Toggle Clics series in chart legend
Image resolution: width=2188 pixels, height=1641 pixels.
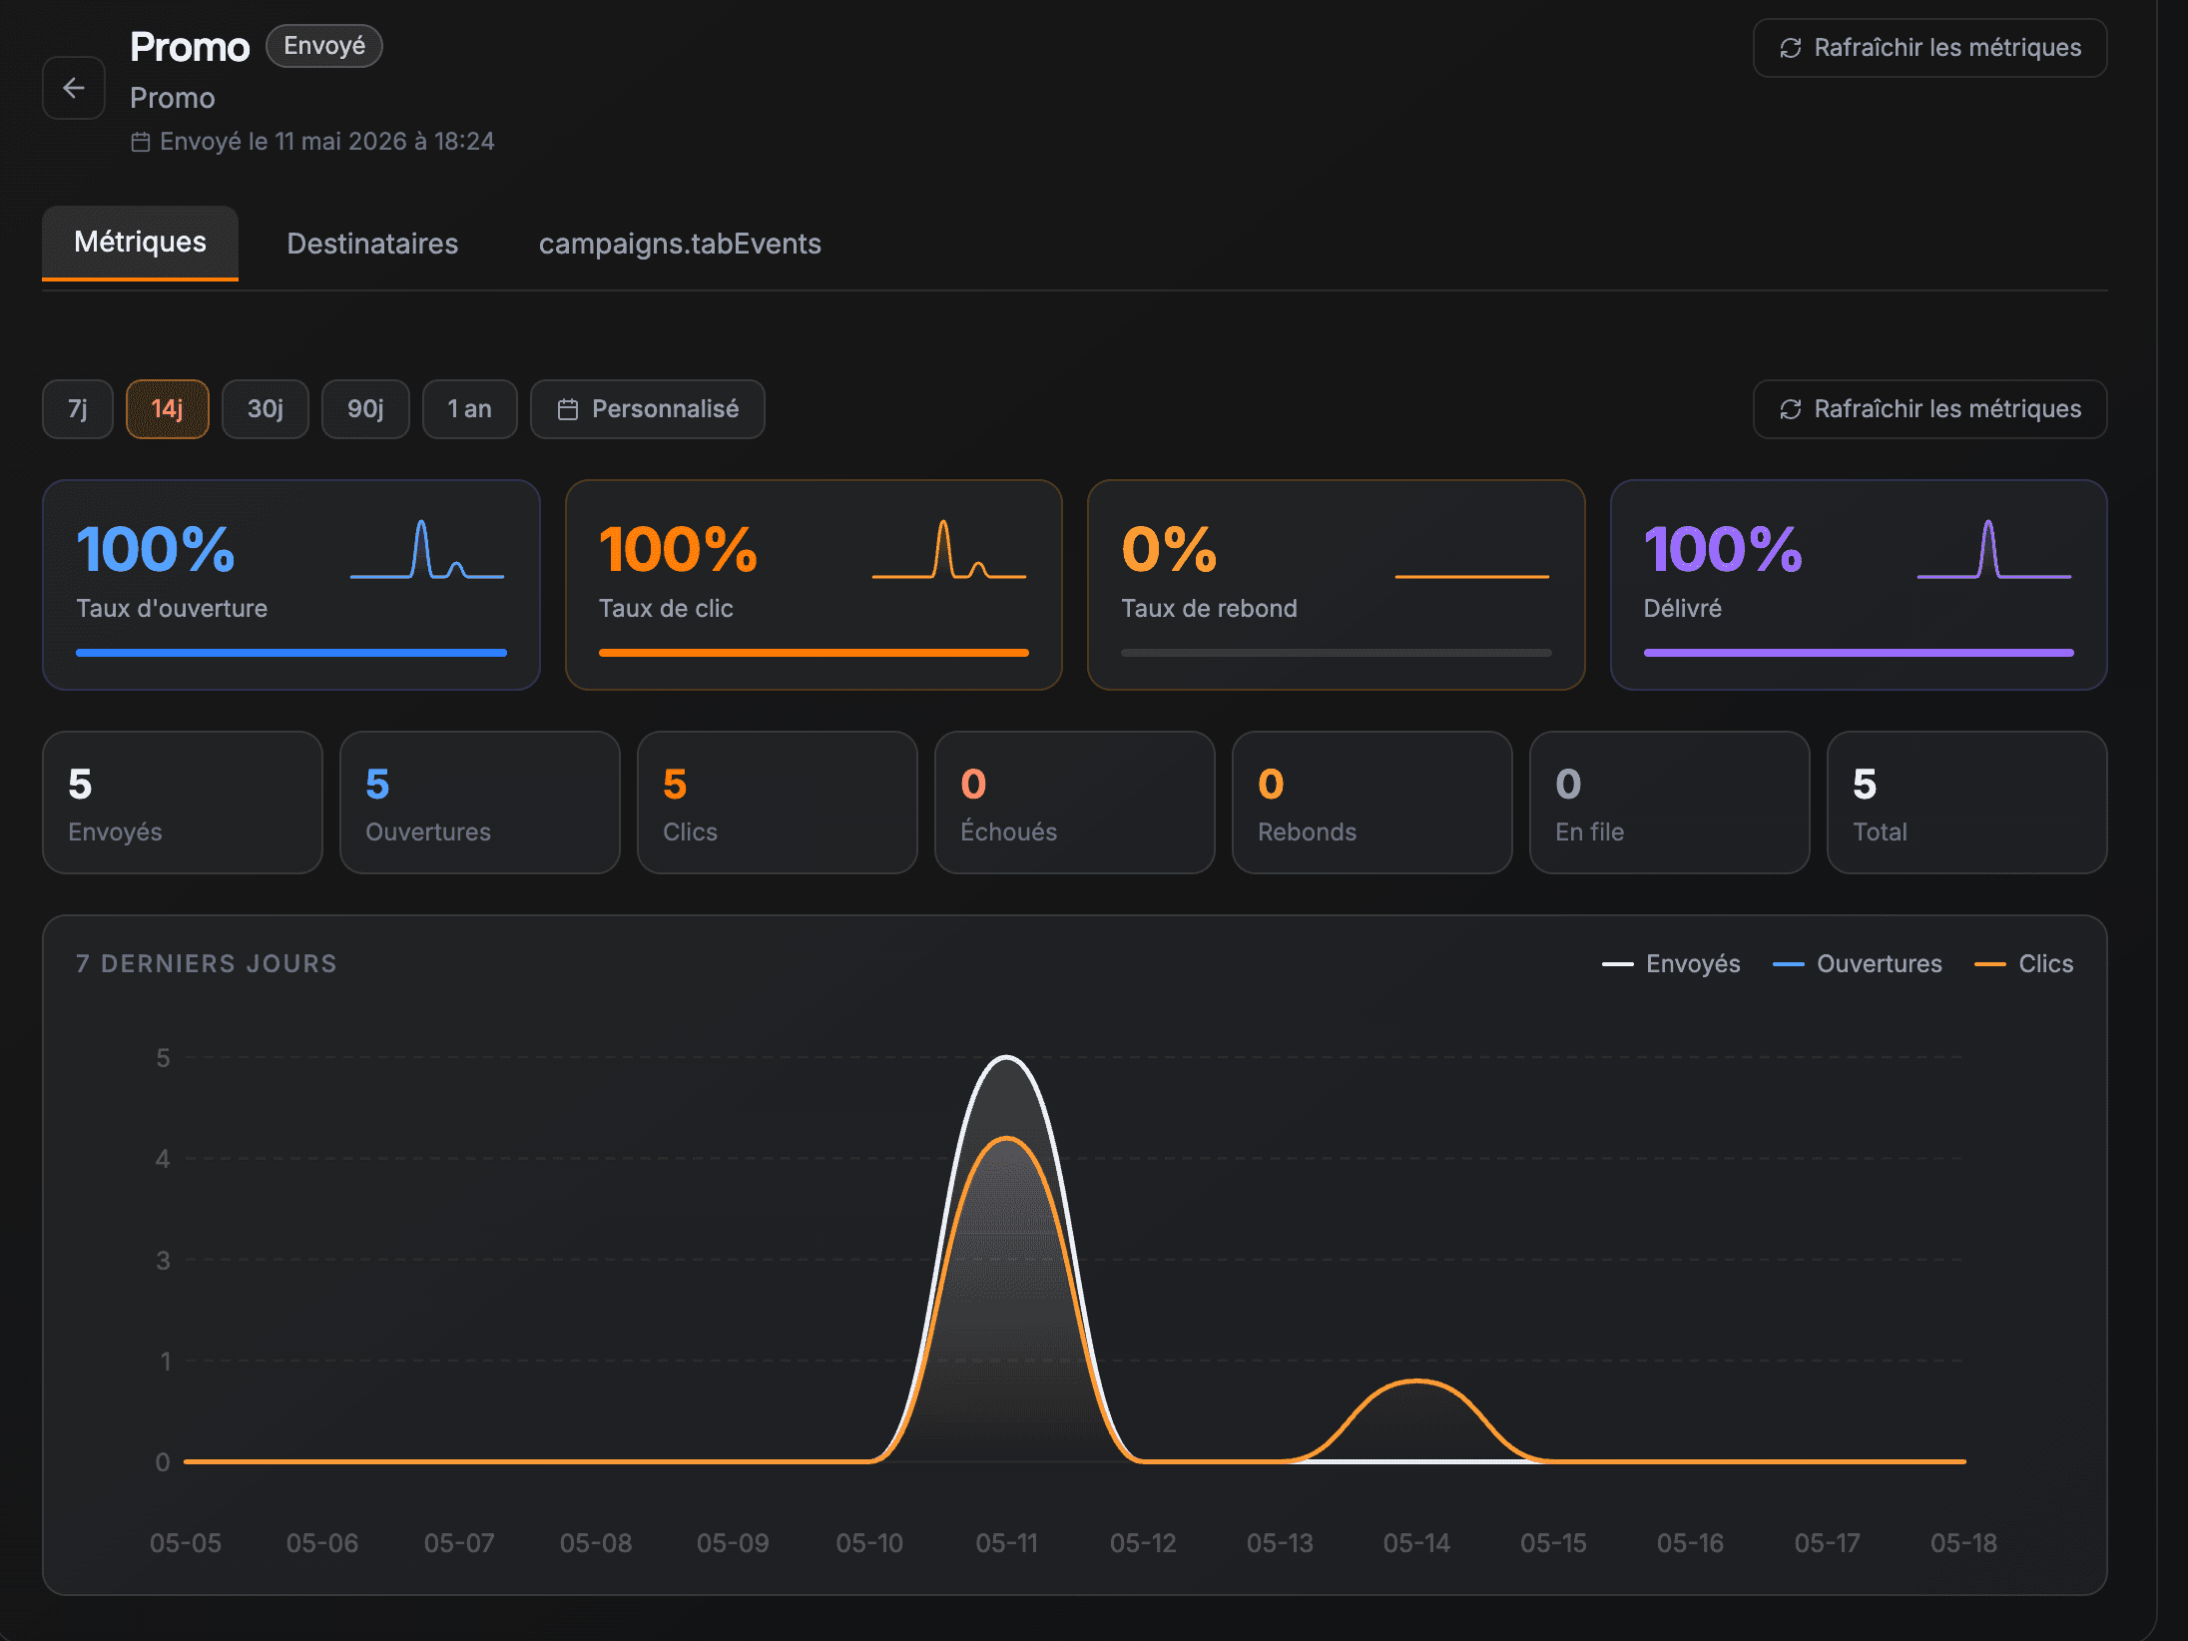click(x=2024, y=963)
